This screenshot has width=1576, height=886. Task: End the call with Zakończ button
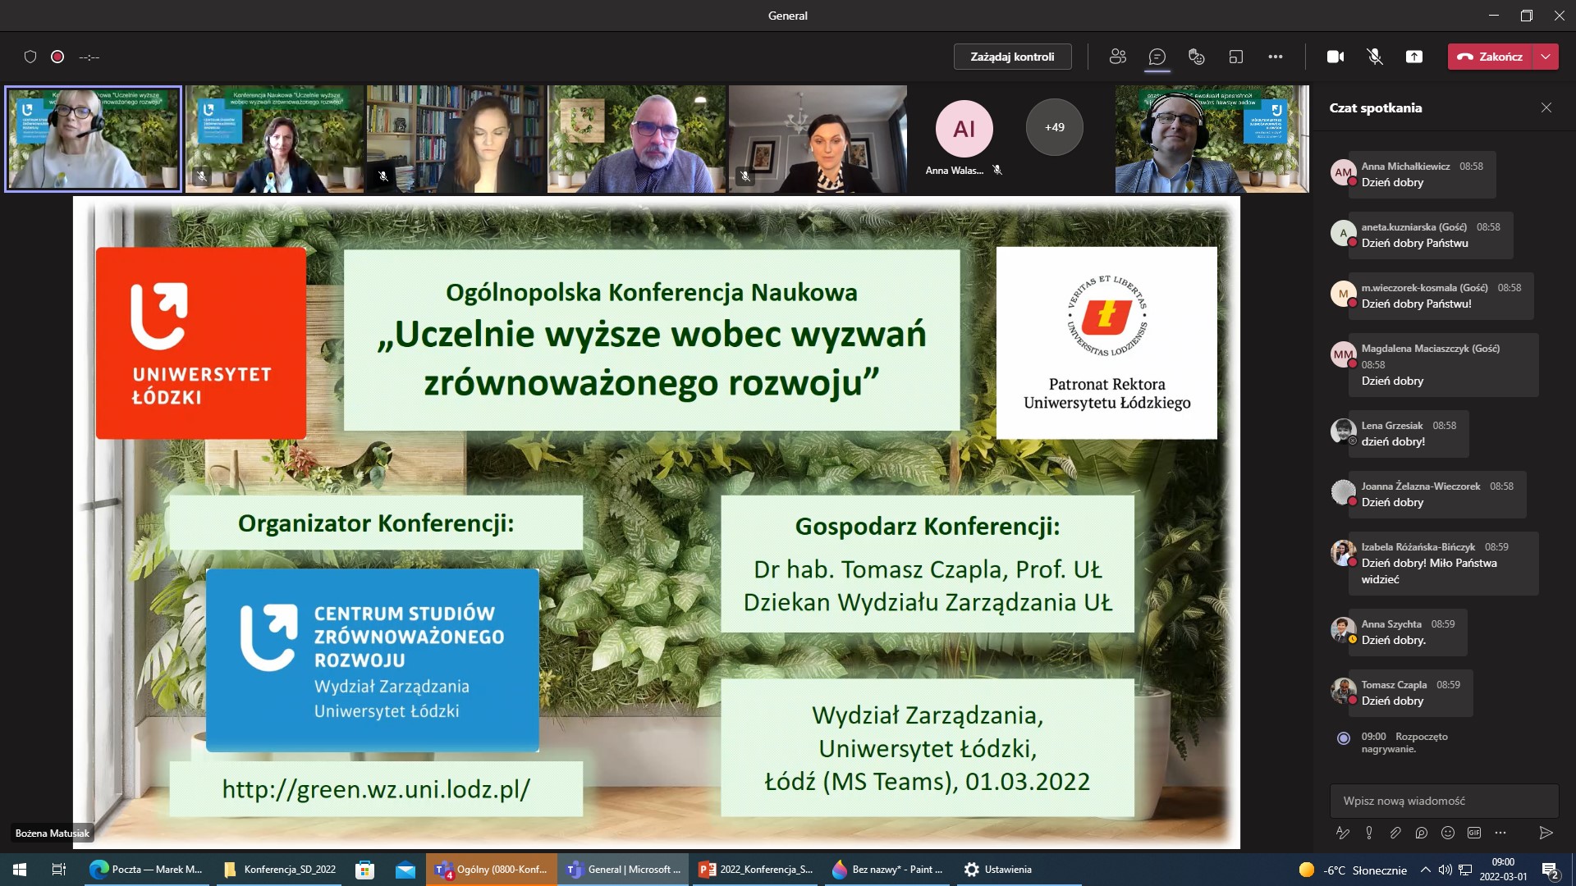(1490, 57)
